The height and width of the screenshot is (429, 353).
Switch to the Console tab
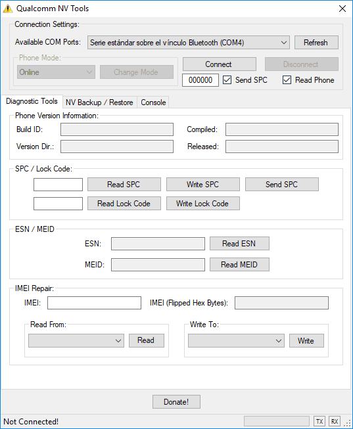[x=153, y=102]
